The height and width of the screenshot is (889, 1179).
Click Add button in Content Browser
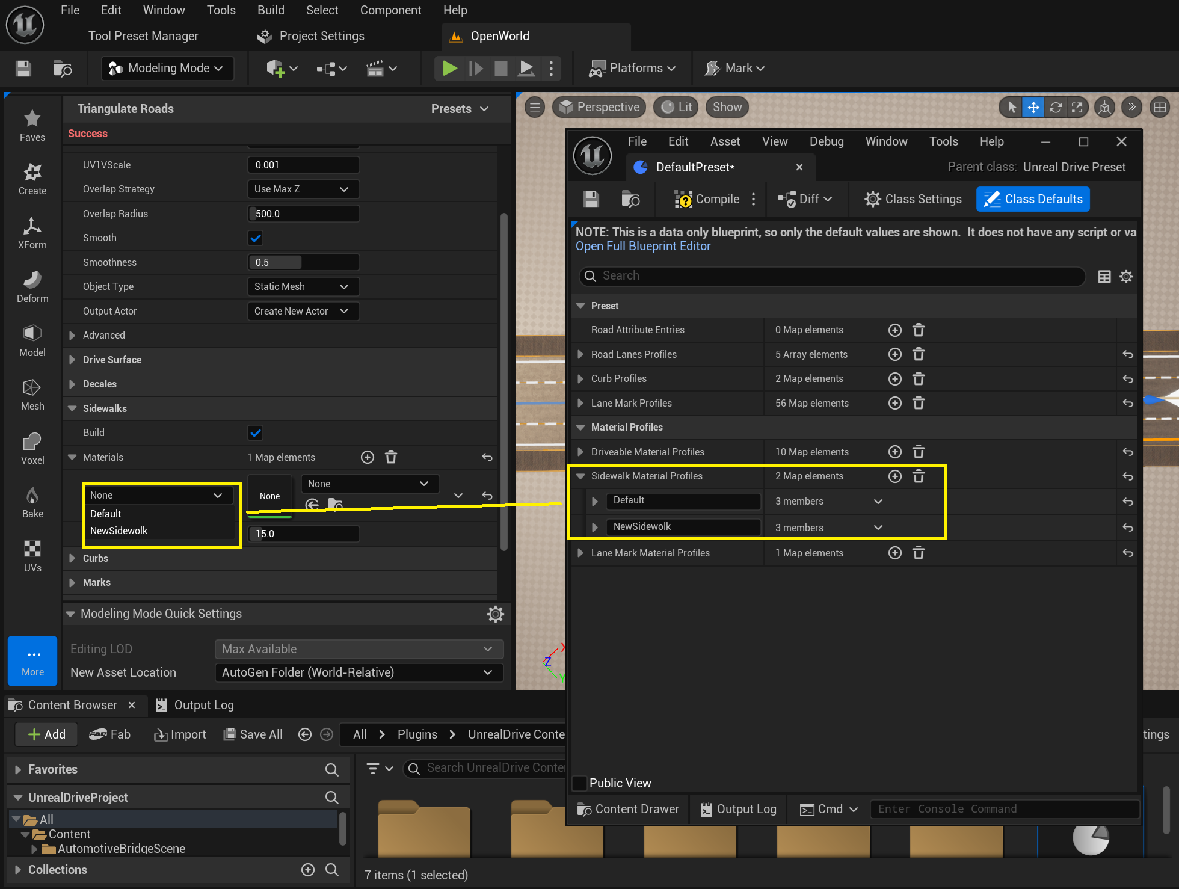[x=47, y=734]
